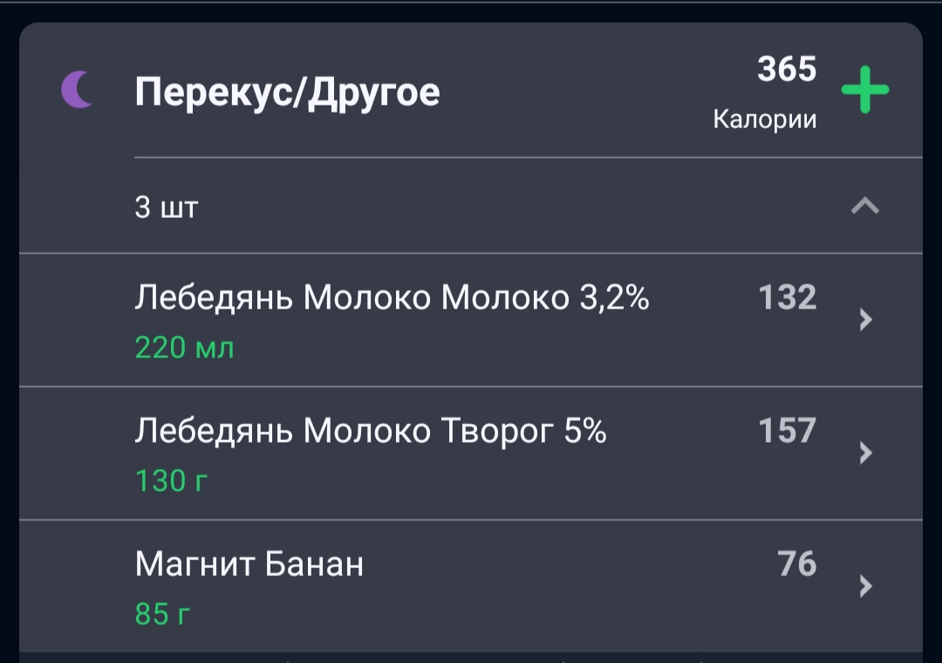The image size is (942, 663).
Task: Select the Перекус/Другое meal heading
Action: pos(287,92)
